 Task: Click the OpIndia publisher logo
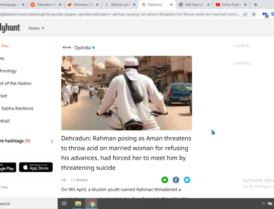[67, 47]
